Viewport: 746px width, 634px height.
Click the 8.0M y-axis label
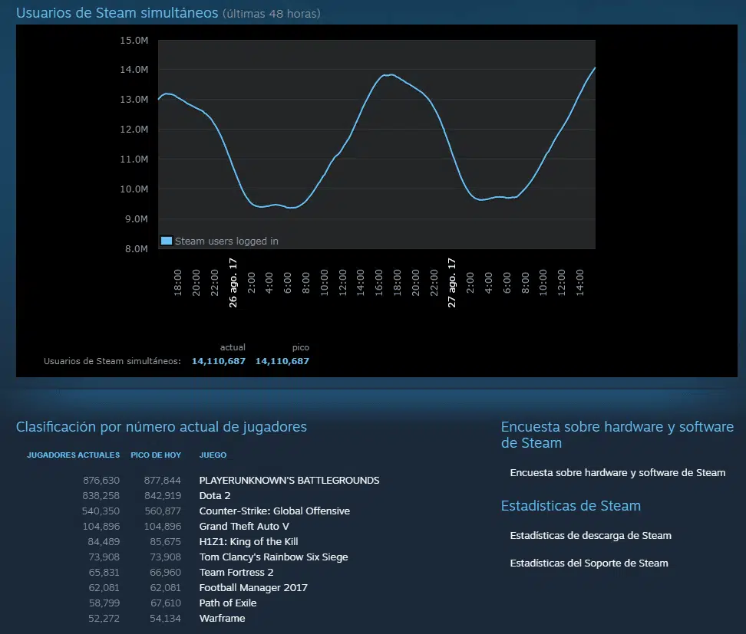pos(137,248)
